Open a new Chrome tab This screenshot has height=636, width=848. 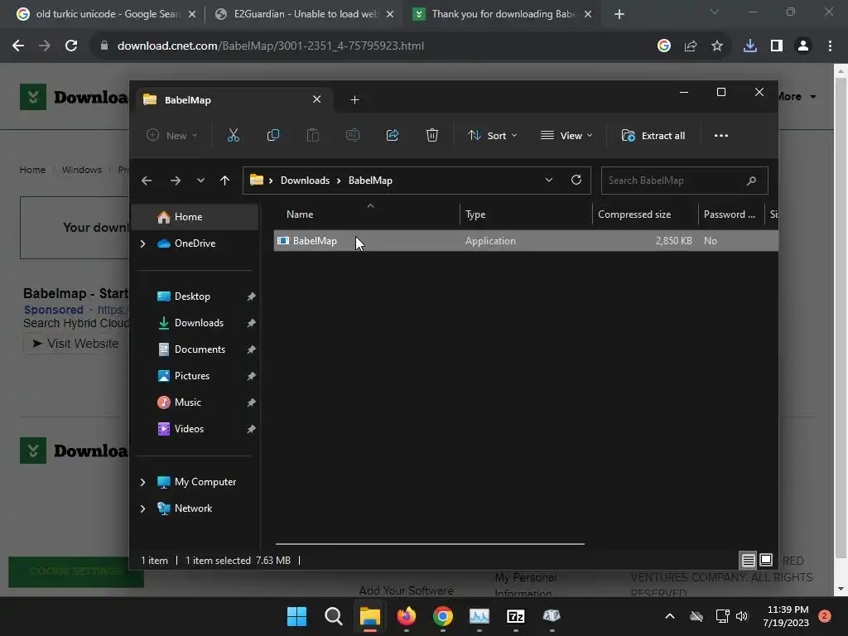coord(619,15)
